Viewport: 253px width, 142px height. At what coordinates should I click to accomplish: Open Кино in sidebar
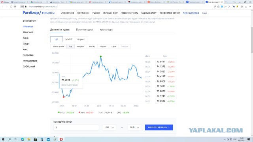[26, 38]
